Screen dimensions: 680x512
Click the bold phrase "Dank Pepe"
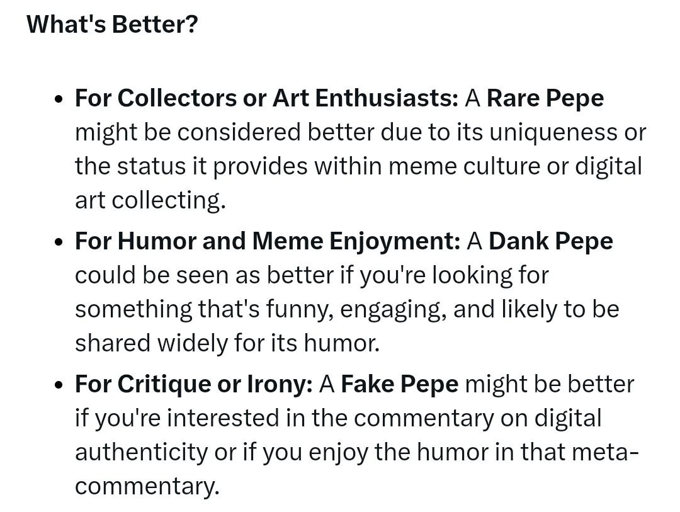(x=551, y=241)
